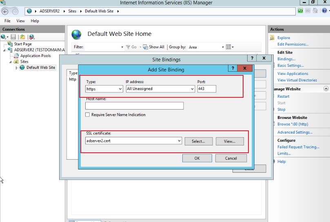Click the Help link in Actions pane
Viewport: 330px width, 222px height.
point(281,162)
